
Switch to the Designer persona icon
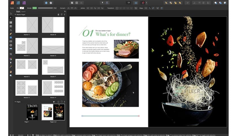18,3
